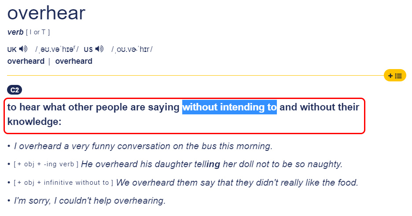The width and height of the screenshot is (412, 216).
Task: Click the 'overhear' headword title
Action: click(x=46, y=13)
